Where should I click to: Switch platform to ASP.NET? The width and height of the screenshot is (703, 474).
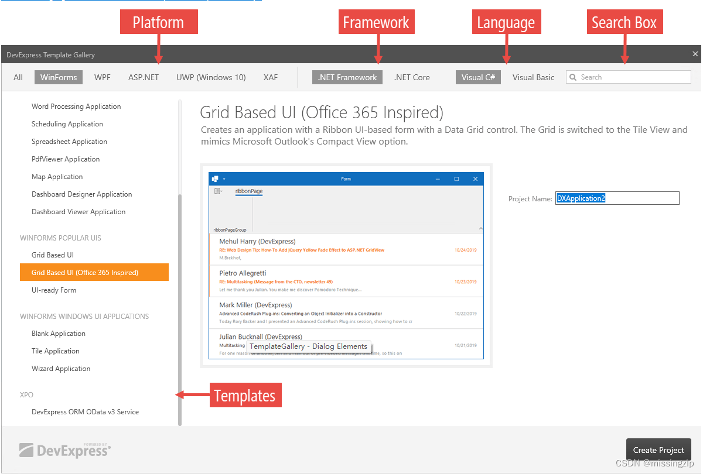(144, 77)
